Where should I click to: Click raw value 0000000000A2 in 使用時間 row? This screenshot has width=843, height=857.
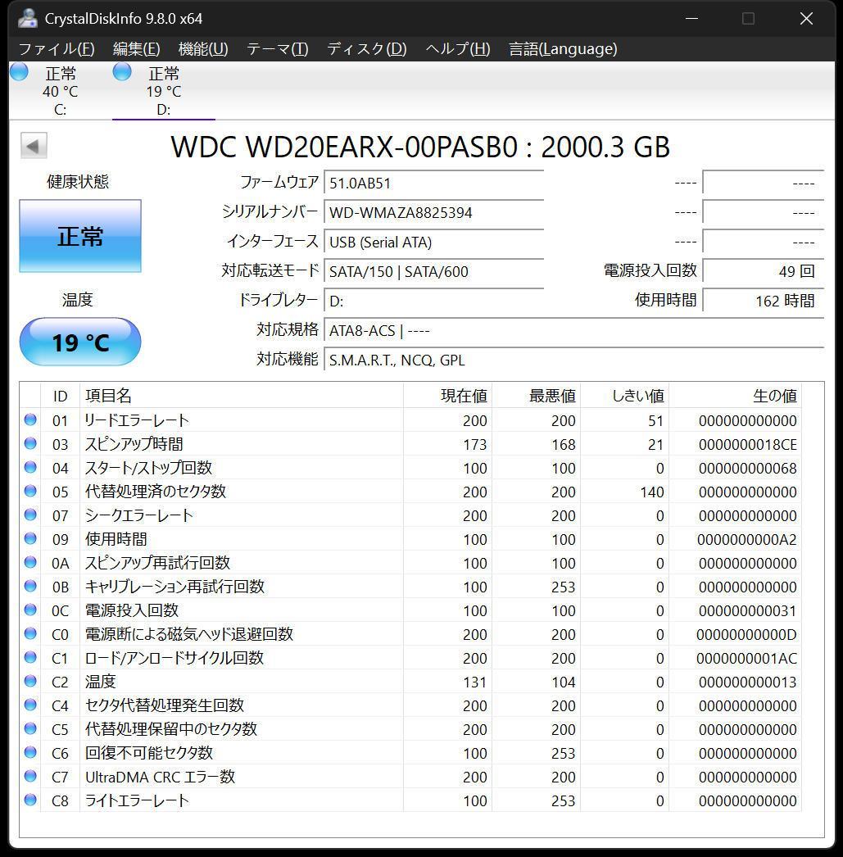click(747, 540)
